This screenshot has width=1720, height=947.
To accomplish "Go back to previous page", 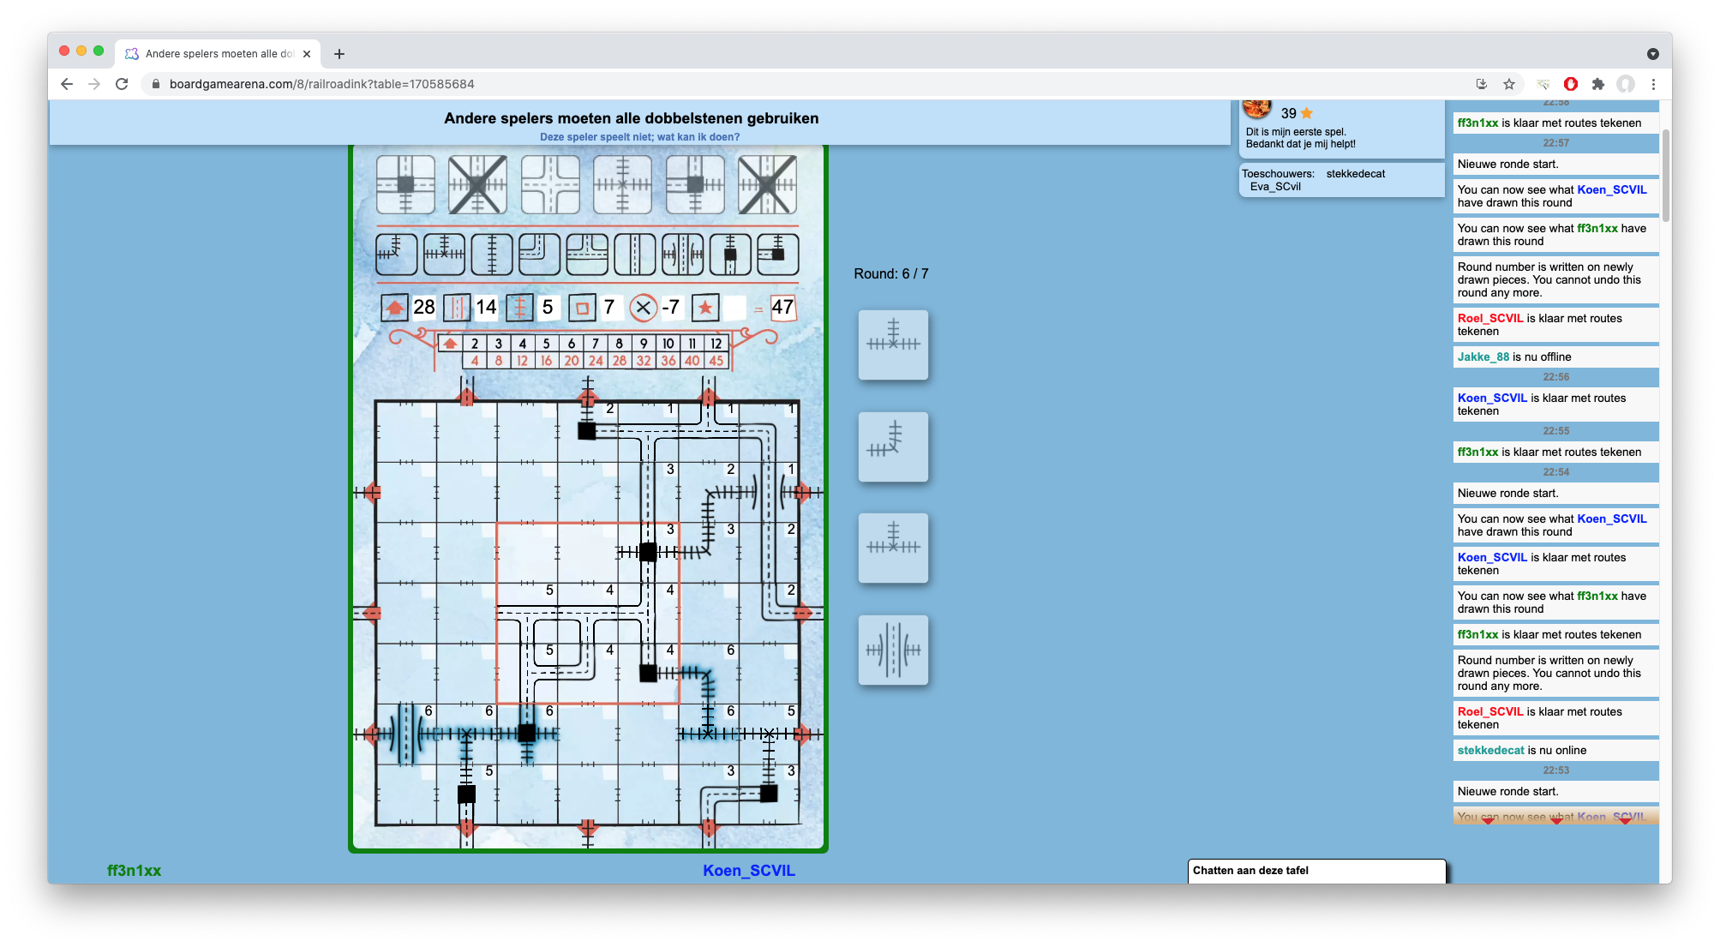I will tap(67, 84).
